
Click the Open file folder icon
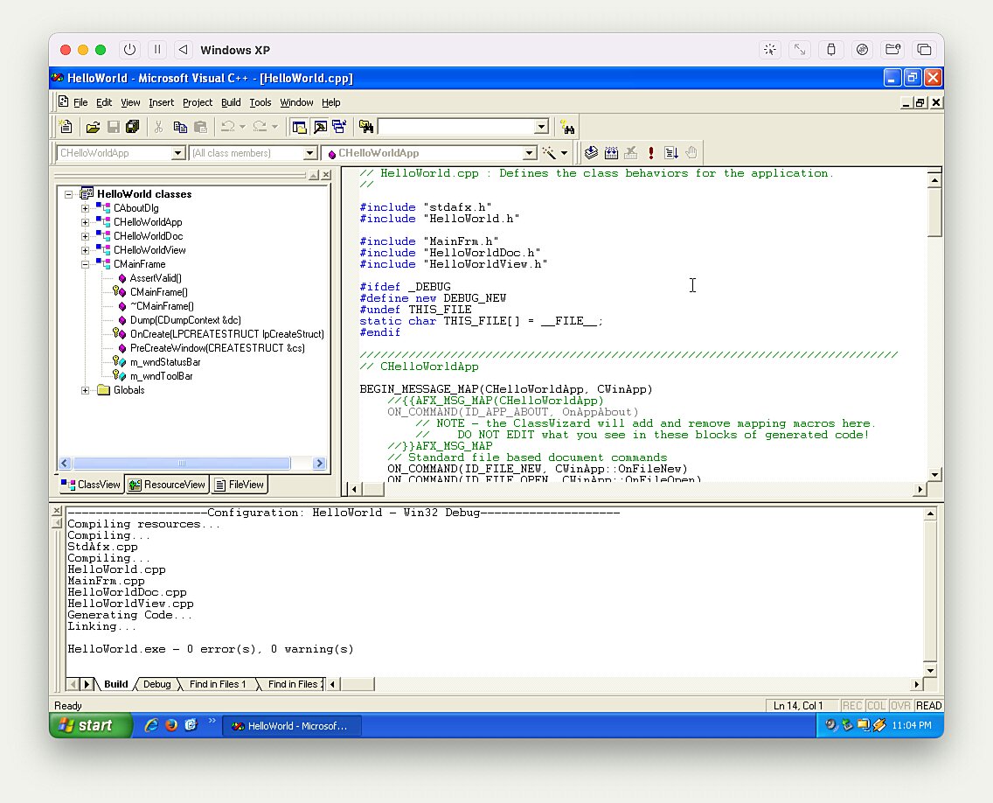pos(93,128)
